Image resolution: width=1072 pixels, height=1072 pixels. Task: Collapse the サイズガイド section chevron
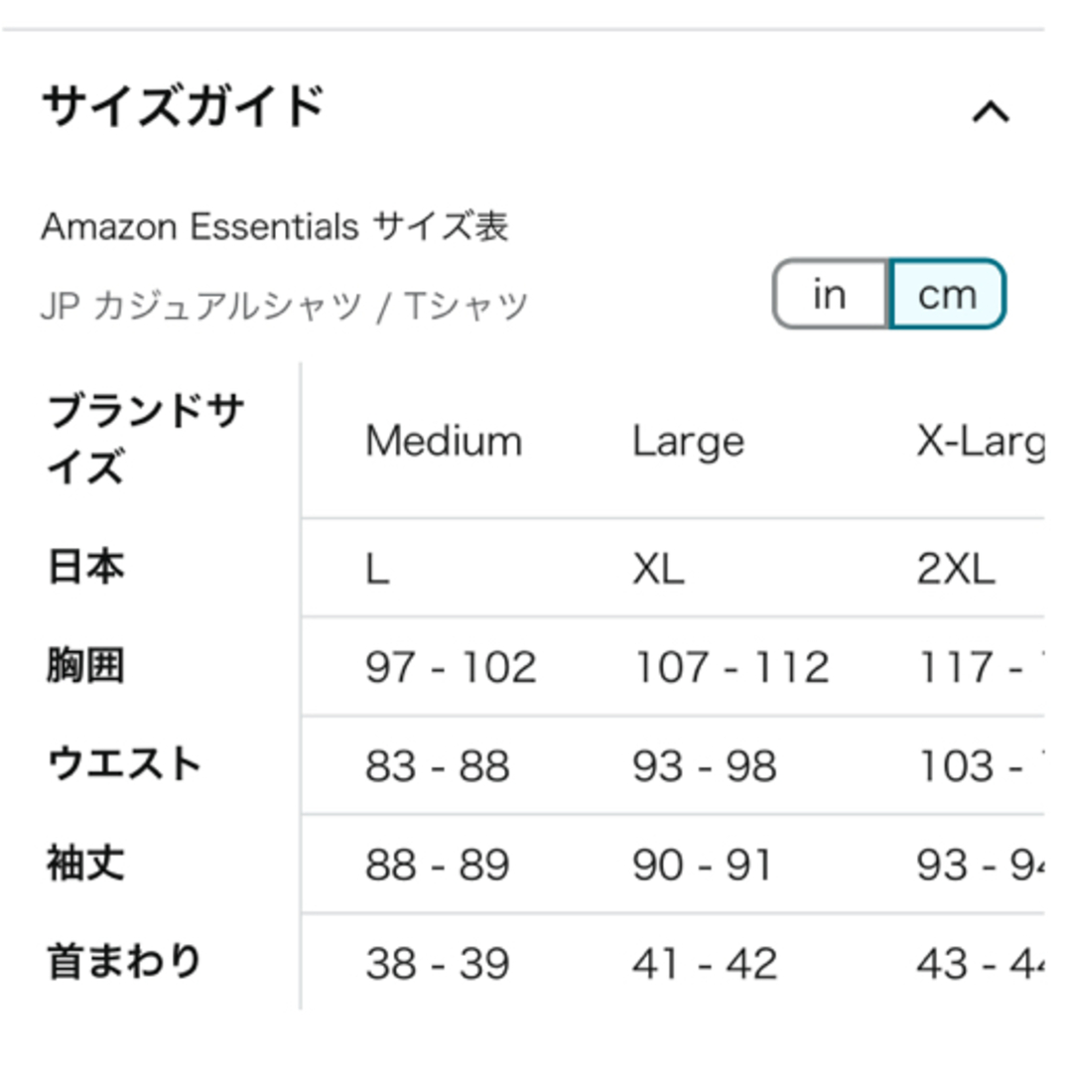991,111
